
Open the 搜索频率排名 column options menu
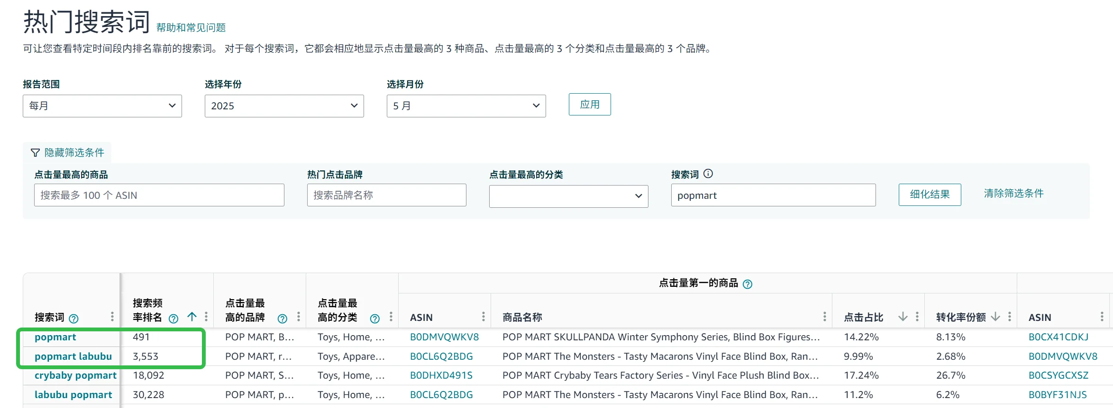(x=206, y=317)
